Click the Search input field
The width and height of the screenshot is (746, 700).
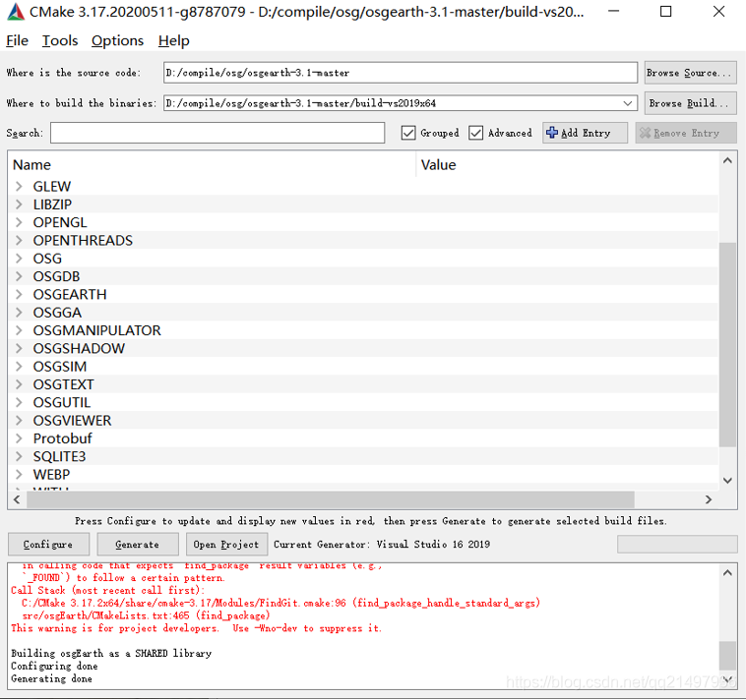click(218, 133)
